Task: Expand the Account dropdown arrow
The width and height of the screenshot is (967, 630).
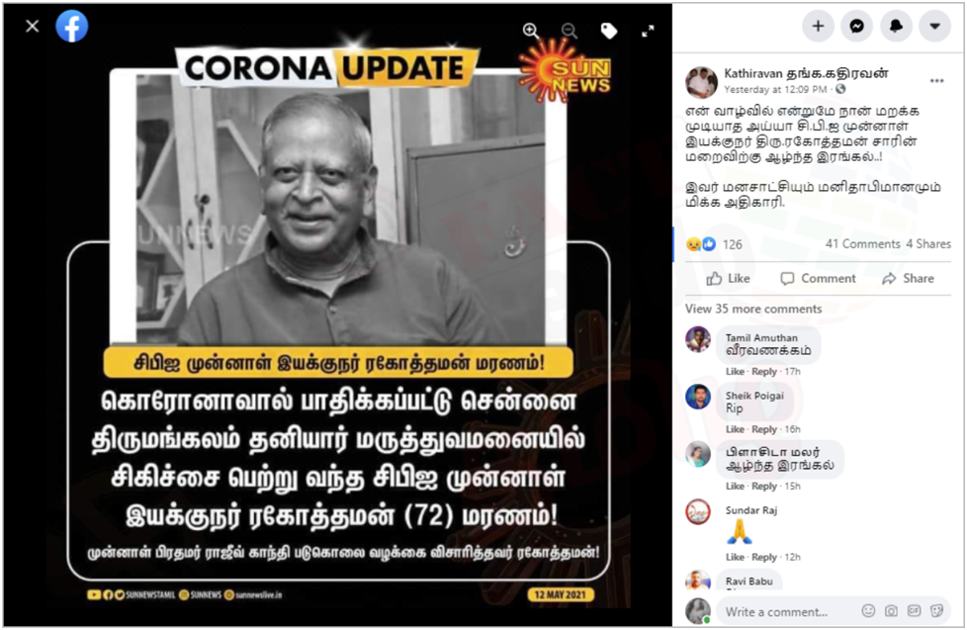Action: coord(935,26)
